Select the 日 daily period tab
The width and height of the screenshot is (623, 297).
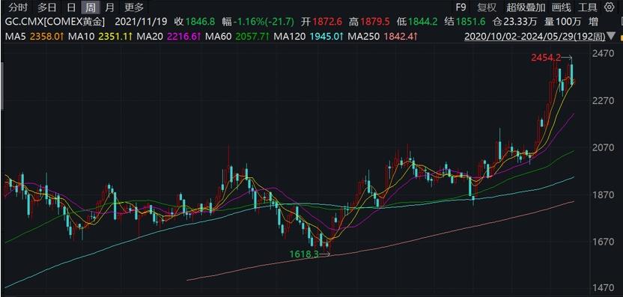click(71, 7)
